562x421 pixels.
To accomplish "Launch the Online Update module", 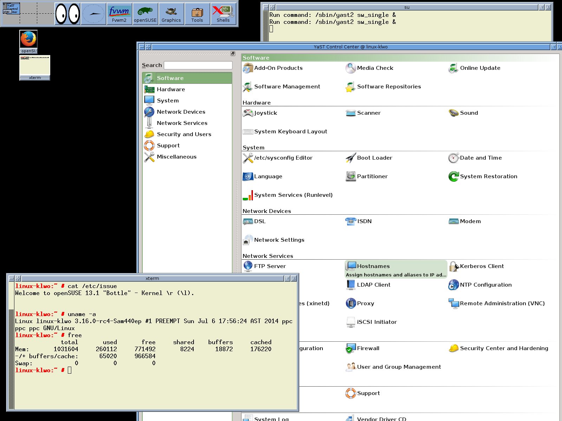I will [x=480, y=68].
